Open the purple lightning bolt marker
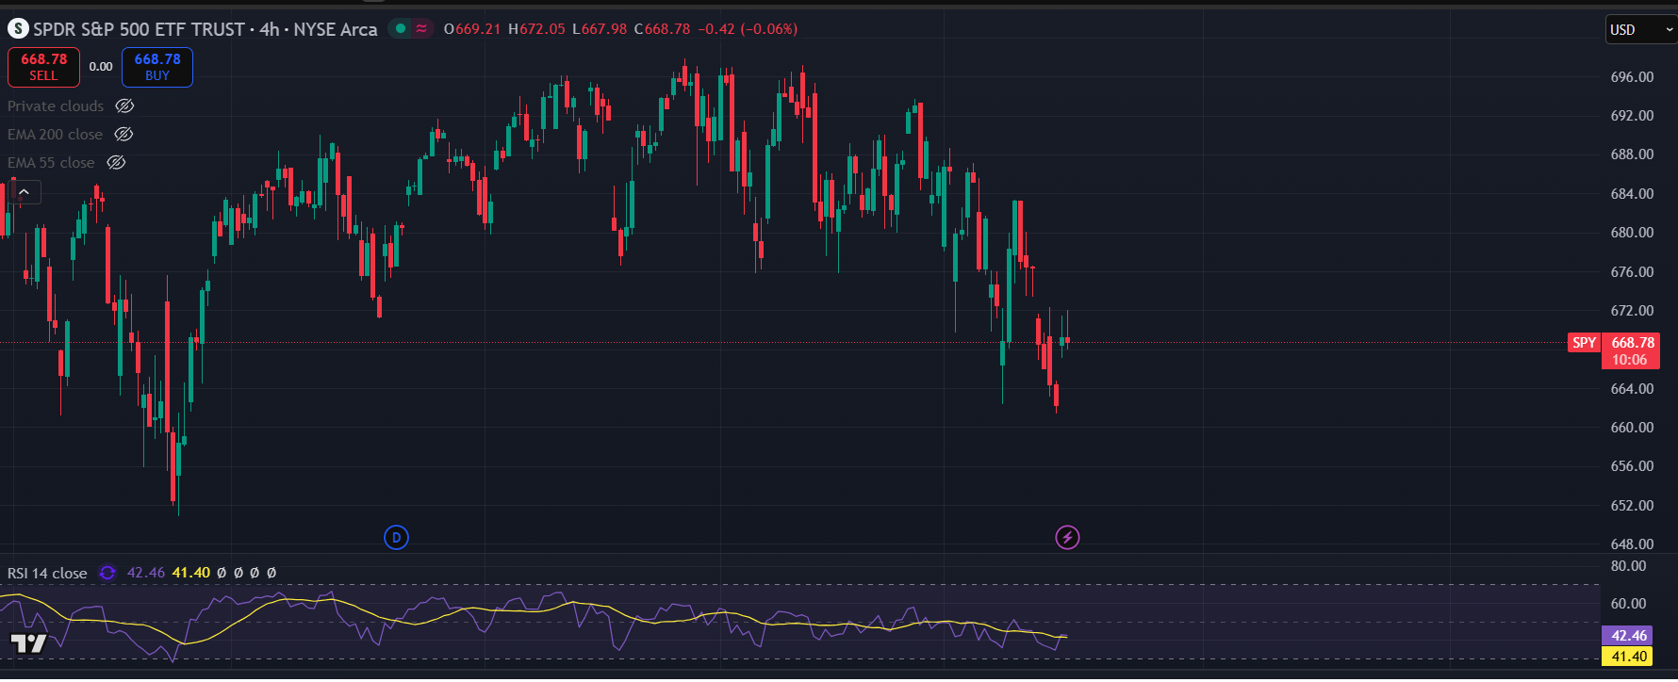Image resolution: width=1678 pixels, height=682 pixels. pos(1067,538)
